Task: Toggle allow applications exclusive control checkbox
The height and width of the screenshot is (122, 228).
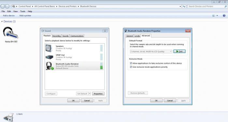Action: (131, 63)
